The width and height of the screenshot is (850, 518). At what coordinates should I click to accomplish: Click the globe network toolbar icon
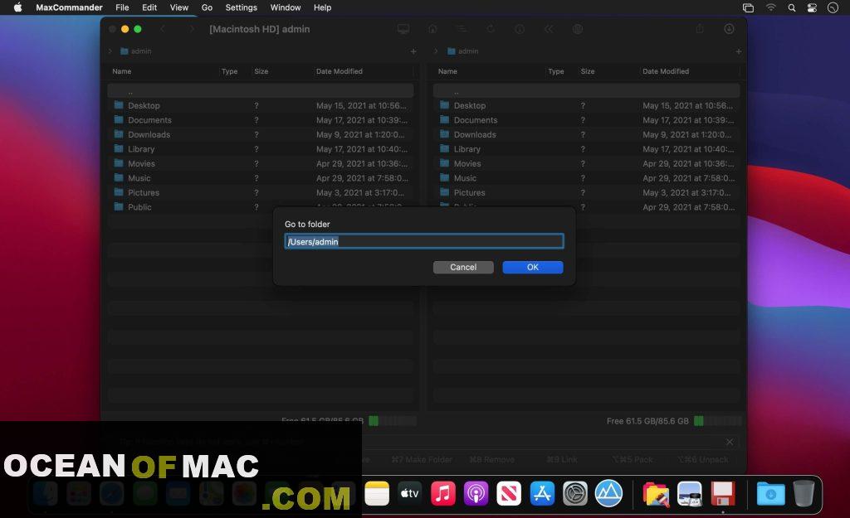(578, 29)
